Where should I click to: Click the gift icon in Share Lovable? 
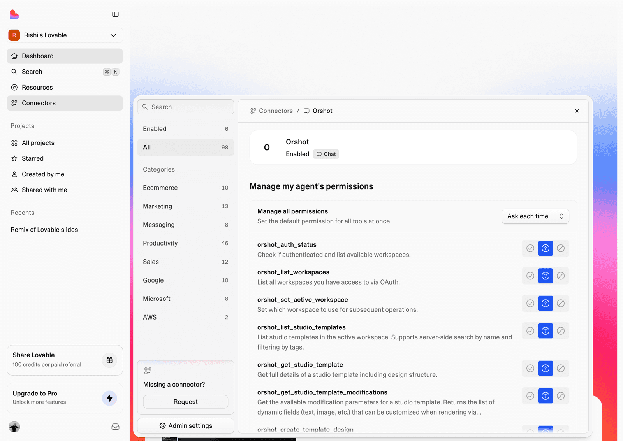tap(109, 360)
